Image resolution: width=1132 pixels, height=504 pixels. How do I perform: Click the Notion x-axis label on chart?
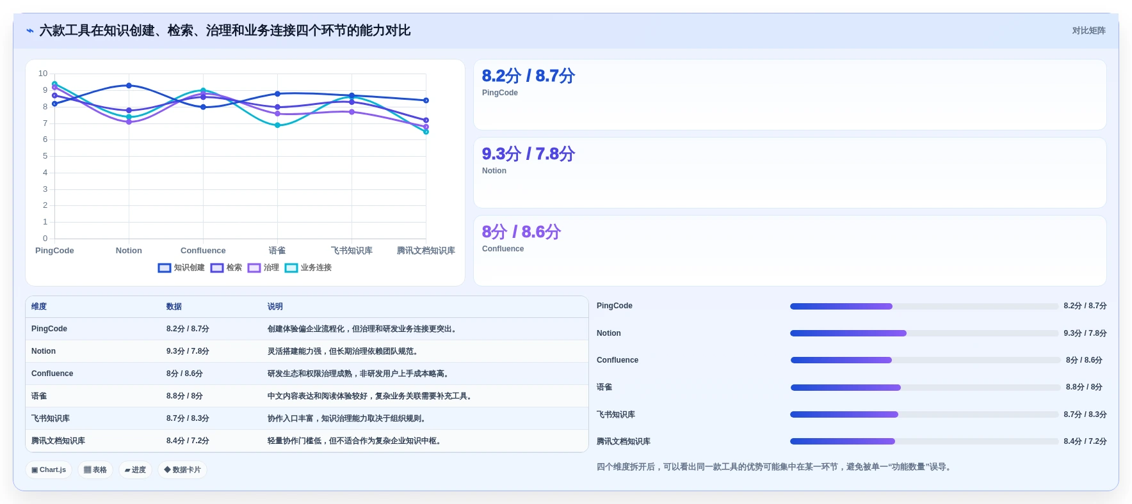[x=129, y=251]
